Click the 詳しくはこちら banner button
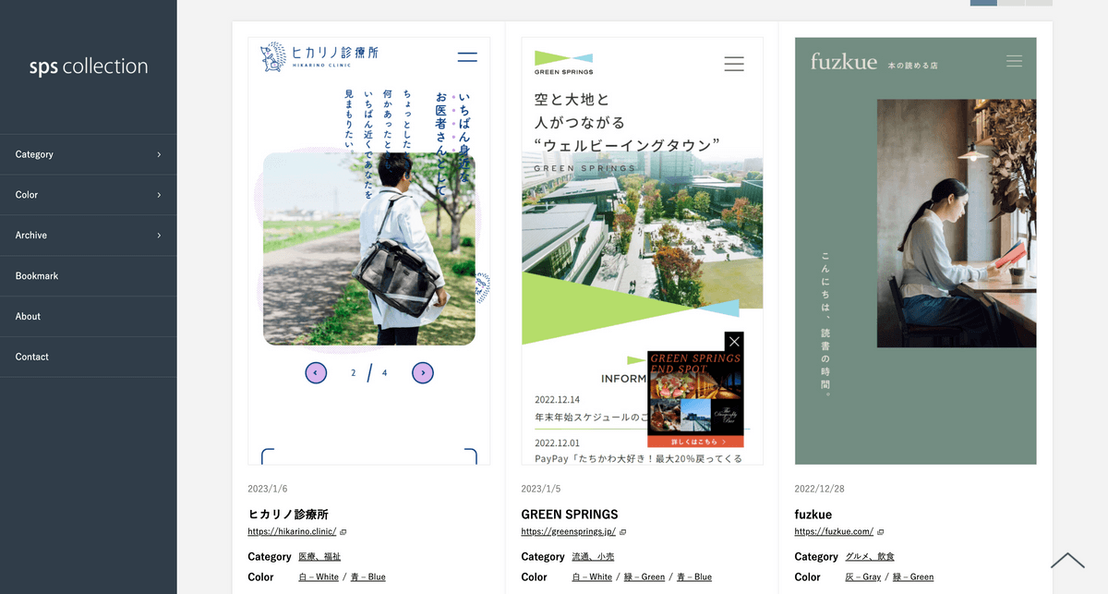This screenshot has width=1108, height=594. click(x=695, y=442)
